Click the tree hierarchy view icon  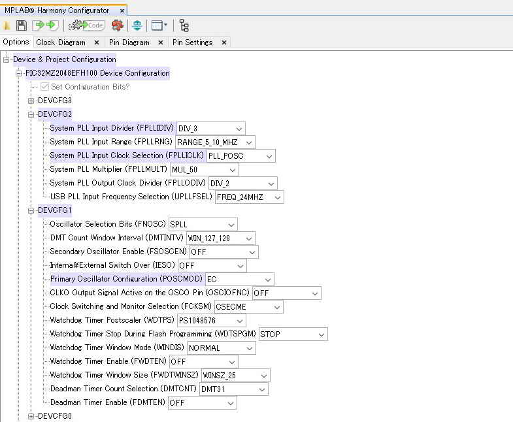pyautogui.click(x=184, y=25)
